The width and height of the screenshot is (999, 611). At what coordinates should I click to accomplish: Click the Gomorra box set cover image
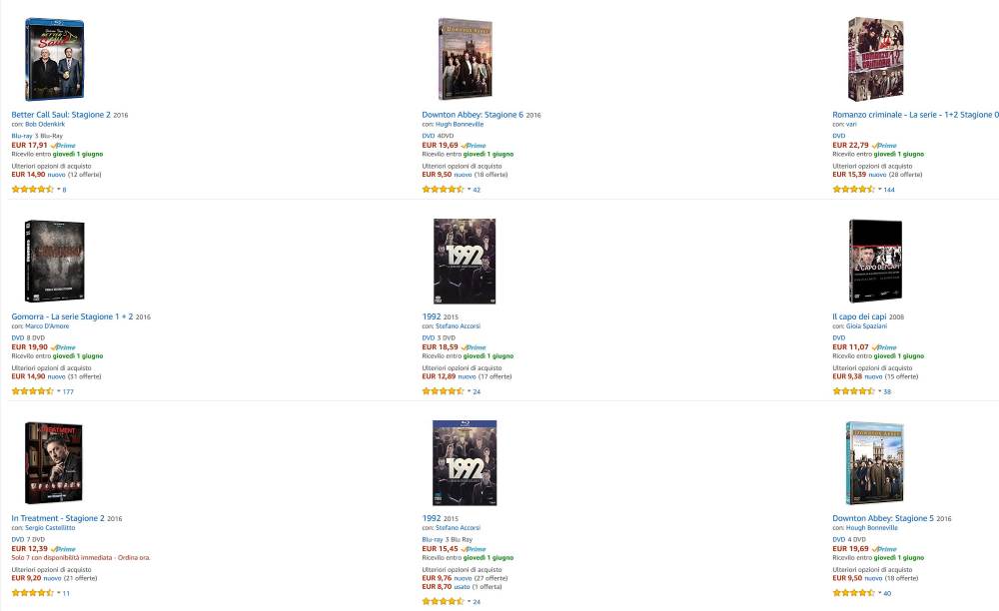54,261
